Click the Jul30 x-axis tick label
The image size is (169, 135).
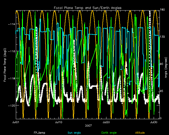(x=154, y=123)
